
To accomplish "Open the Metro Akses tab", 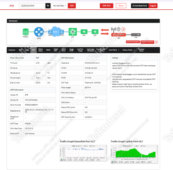I will 40,50.
